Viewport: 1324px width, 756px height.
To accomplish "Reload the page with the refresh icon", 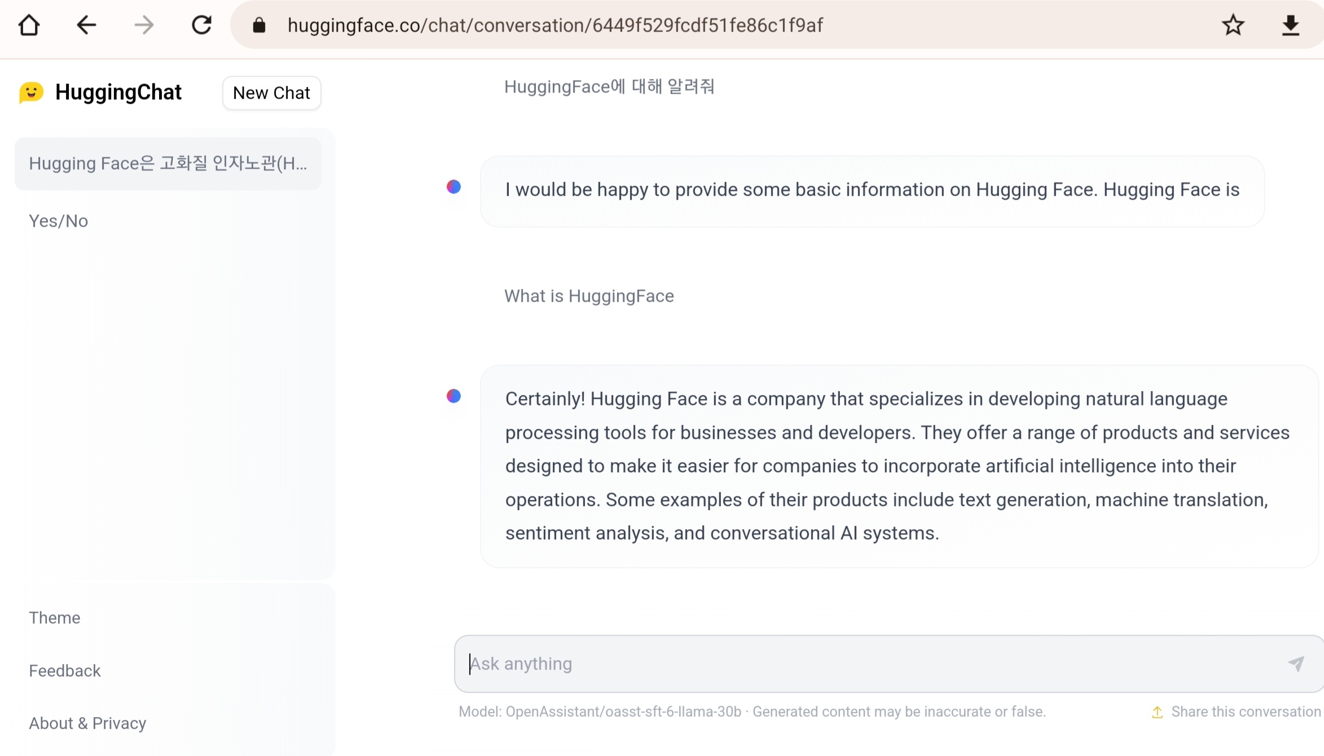I will pyautogui.click(x=201, y=25).
